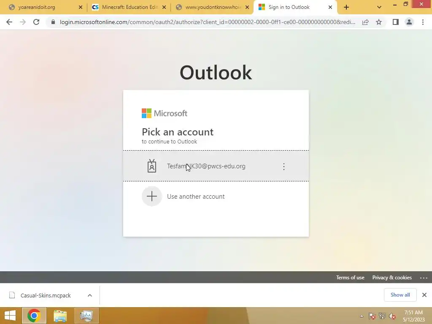The width and height of the screenshot is (432, 324).
Task: Click the Microsoft logo
Action: click(x=165, y=113)
